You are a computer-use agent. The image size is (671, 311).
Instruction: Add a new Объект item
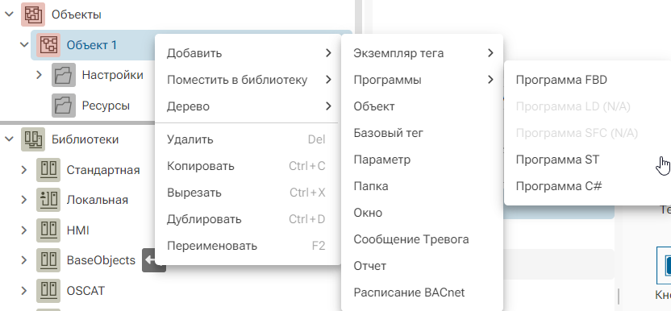(x=422, y=106)
